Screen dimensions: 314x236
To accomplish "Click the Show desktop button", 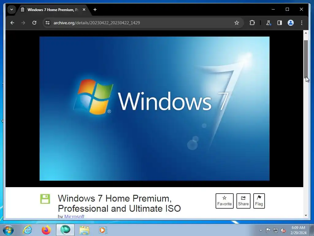I will [312, 230].
